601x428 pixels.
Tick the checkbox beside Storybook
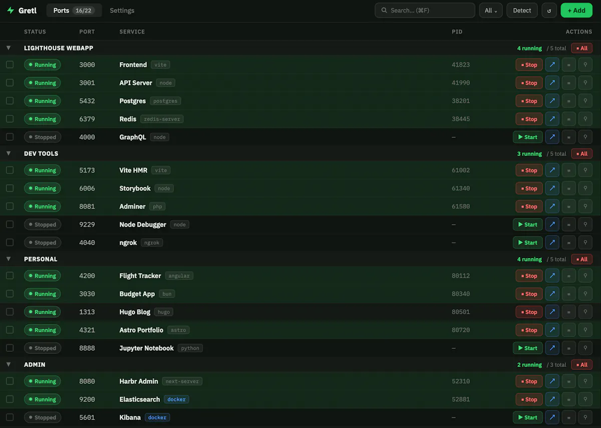(x=10, y=188)
